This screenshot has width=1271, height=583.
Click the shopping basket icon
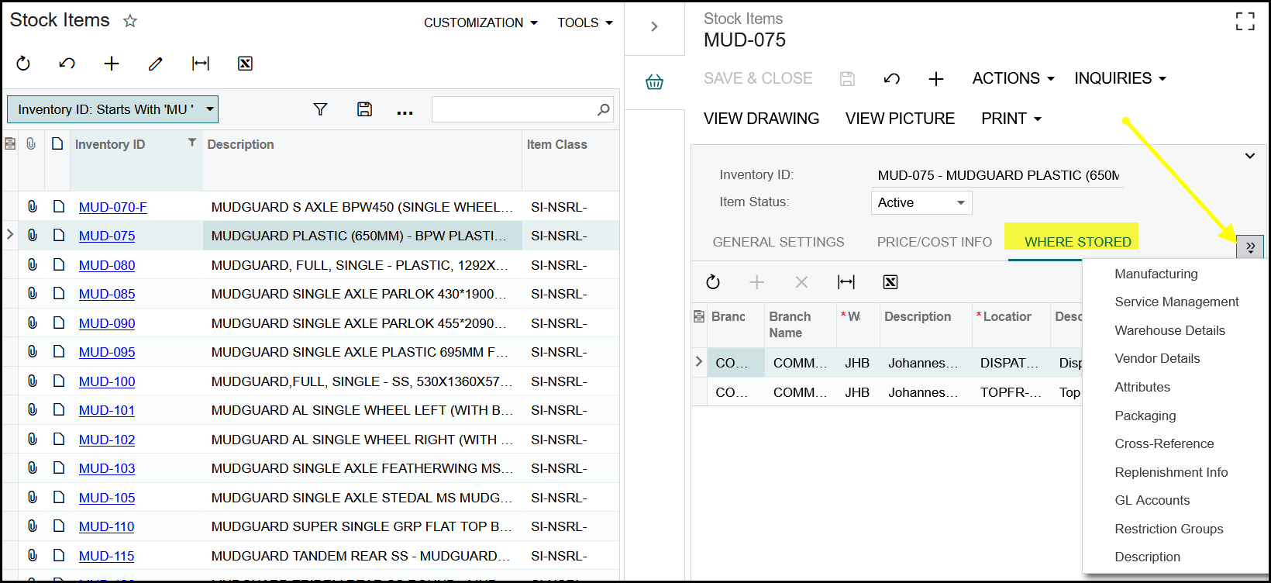point(654,81)
